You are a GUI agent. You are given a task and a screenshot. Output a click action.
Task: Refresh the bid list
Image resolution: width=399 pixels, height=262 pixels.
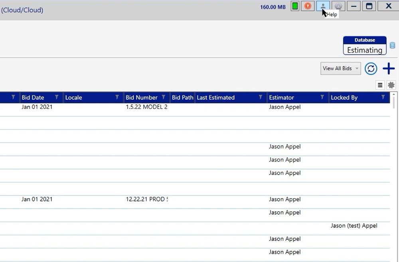[371, 69]
